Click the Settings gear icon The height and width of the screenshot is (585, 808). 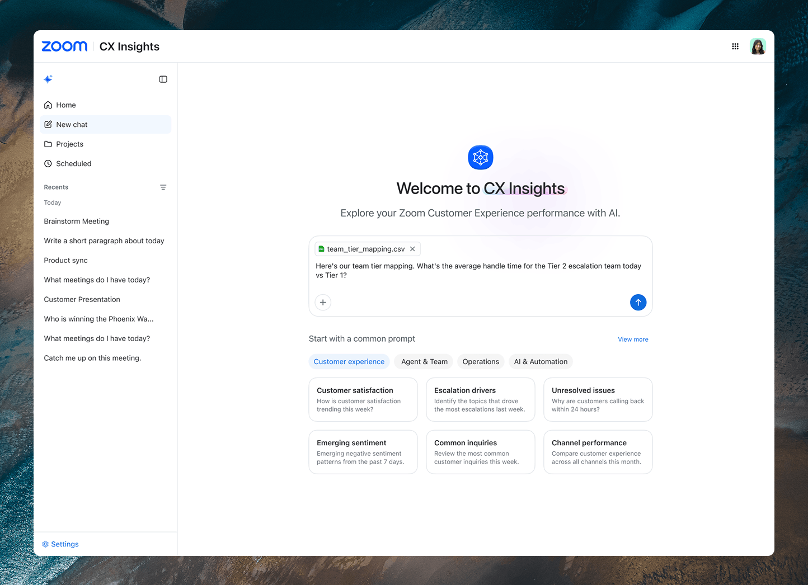click(x=45, y=544)
